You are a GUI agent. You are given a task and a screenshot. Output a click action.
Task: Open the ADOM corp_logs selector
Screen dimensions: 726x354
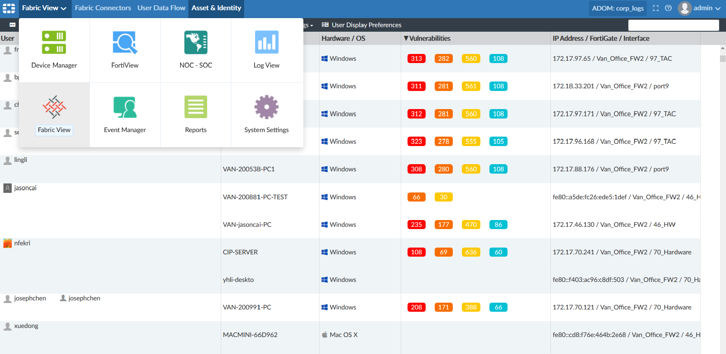tap(617, 8)
